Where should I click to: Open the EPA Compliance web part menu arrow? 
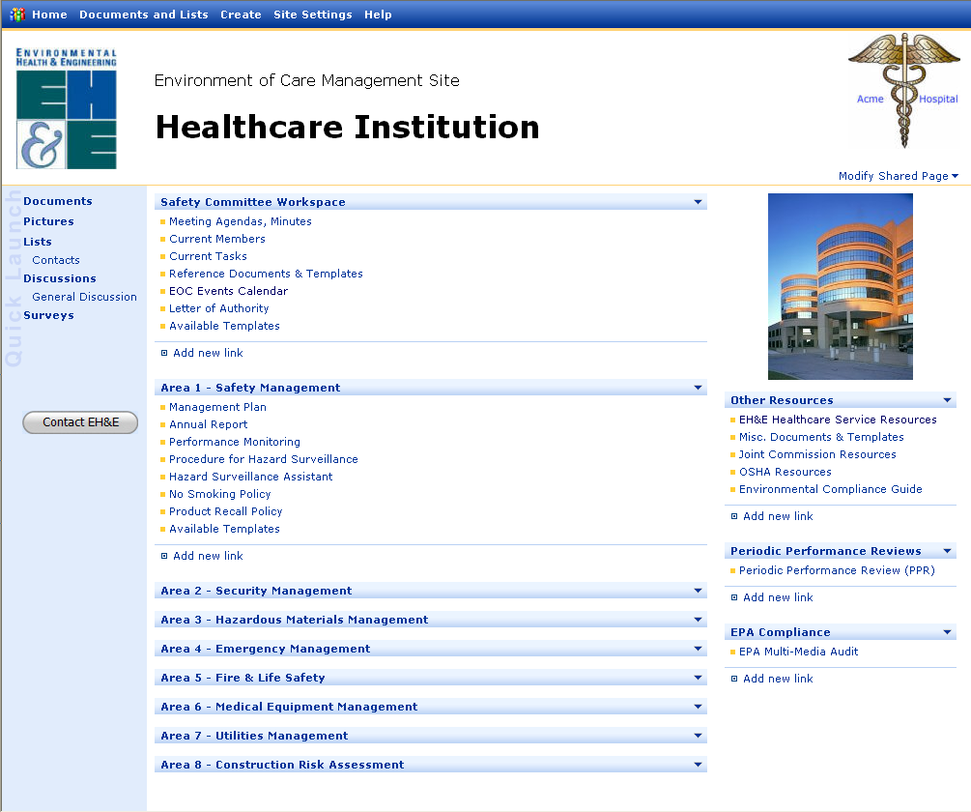[948, 632]
